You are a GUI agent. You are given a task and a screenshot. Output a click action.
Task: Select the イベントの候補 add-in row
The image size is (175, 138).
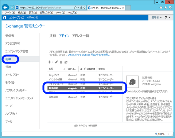[x=85, y=80]
